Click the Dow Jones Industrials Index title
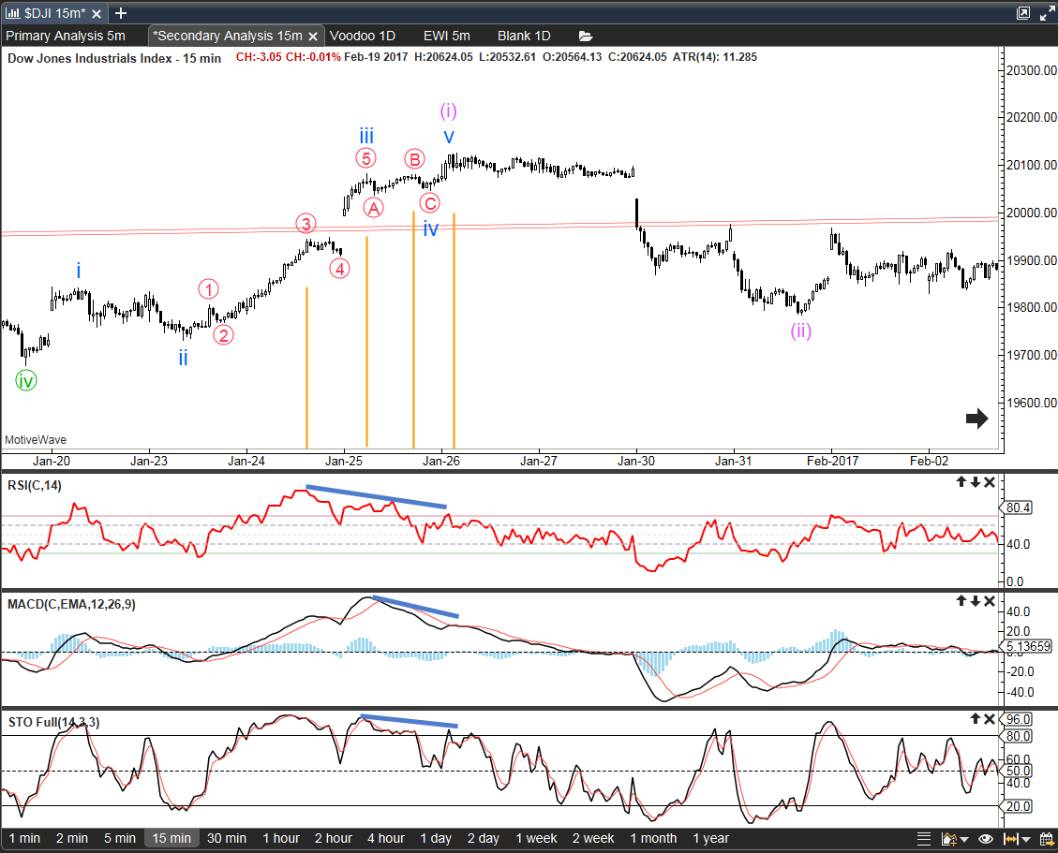Viewport: 1058px width, 853px height. point(114,58)
